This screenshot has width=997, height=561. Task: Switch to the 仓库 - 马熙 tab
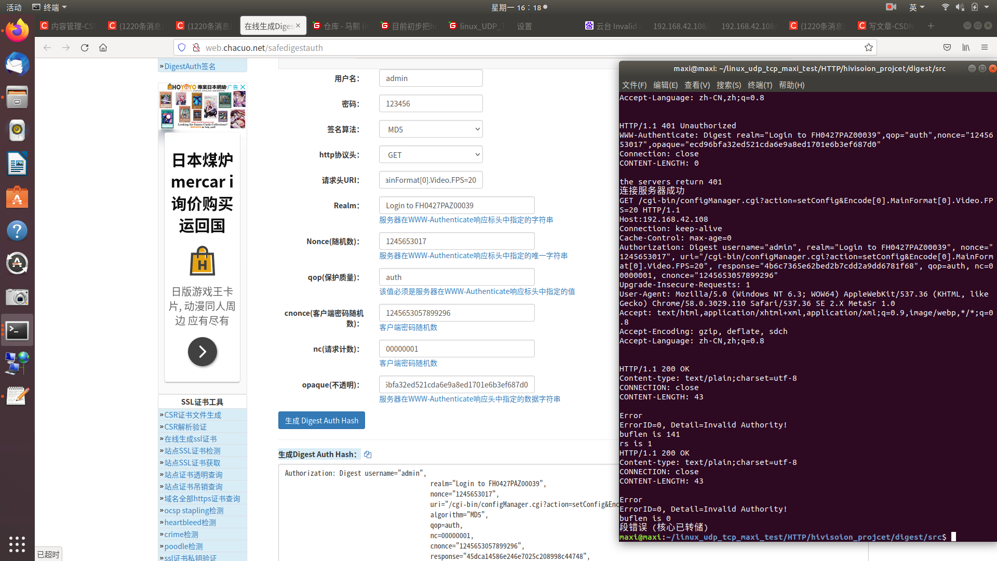click(x=341, y=26)
